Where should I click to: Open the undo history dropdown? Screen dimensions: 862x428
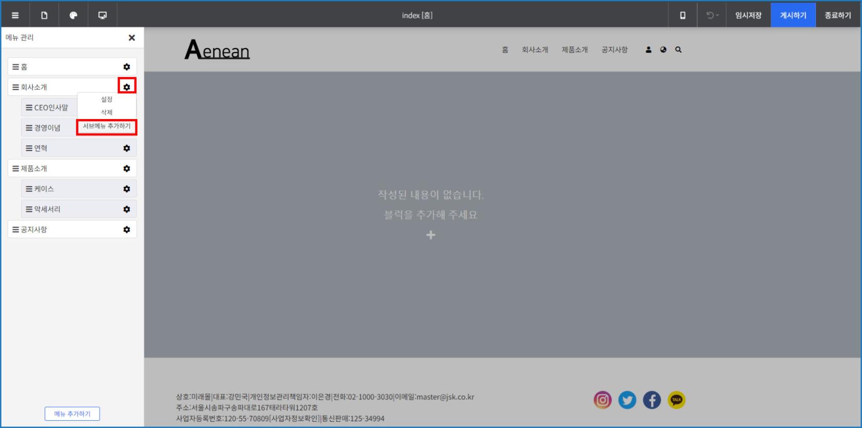coord(712,15)
